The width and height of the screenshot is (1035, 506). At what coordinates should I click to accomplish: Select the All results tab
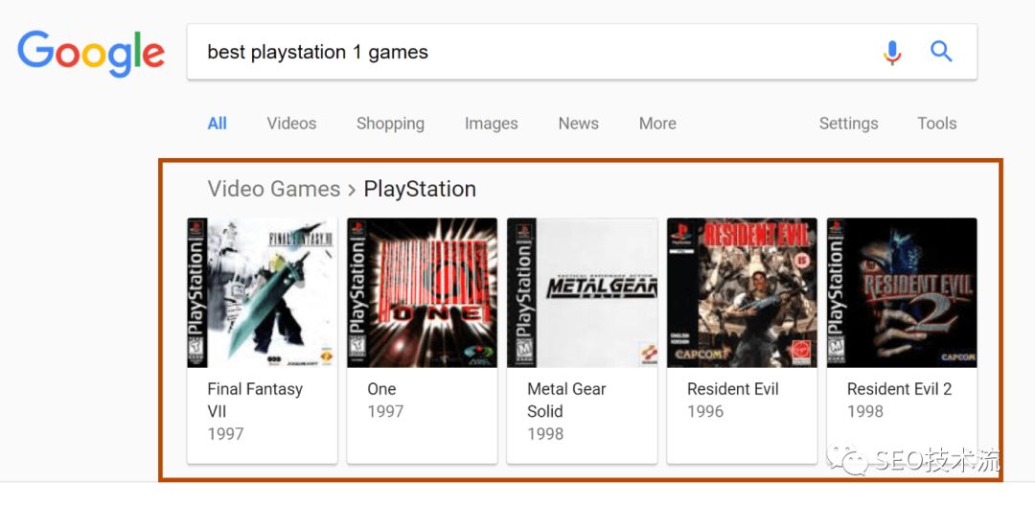pos(218,124)
